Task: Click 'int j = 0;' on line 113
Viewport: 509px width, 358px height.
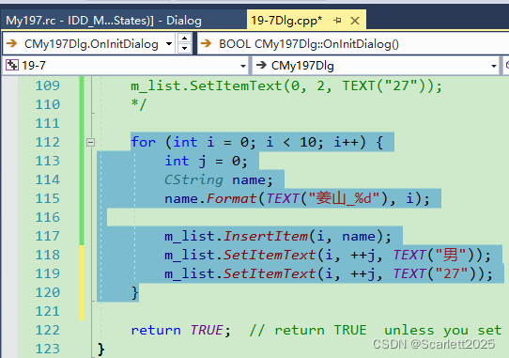Action: [x=206, y=161]
